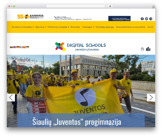Click the dark blue electronic diary button
162x137 pixels.
119,18
